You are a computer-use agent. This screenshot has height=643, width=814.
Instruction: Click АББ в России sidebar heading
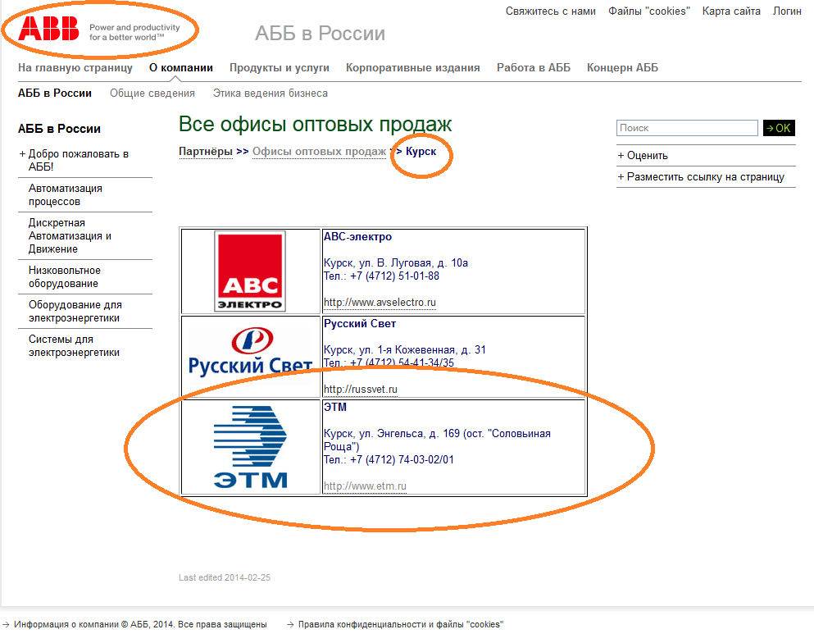coord(59,129)
